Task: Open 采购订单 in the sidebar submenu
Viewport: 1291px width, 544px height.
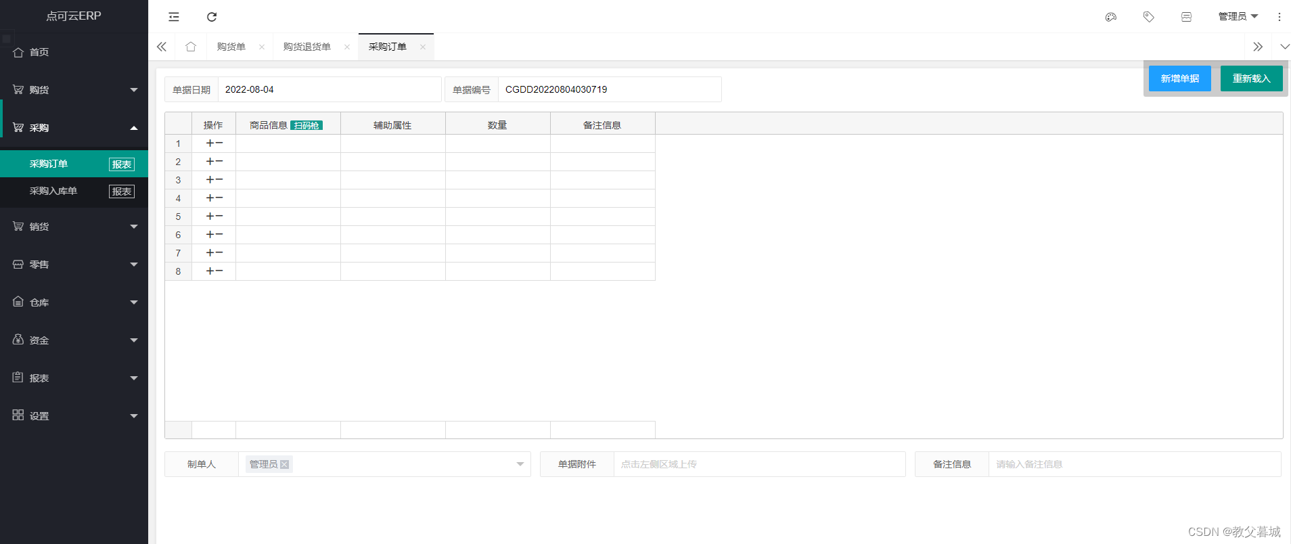Action: pyautogui.click(x=49, y=164)
